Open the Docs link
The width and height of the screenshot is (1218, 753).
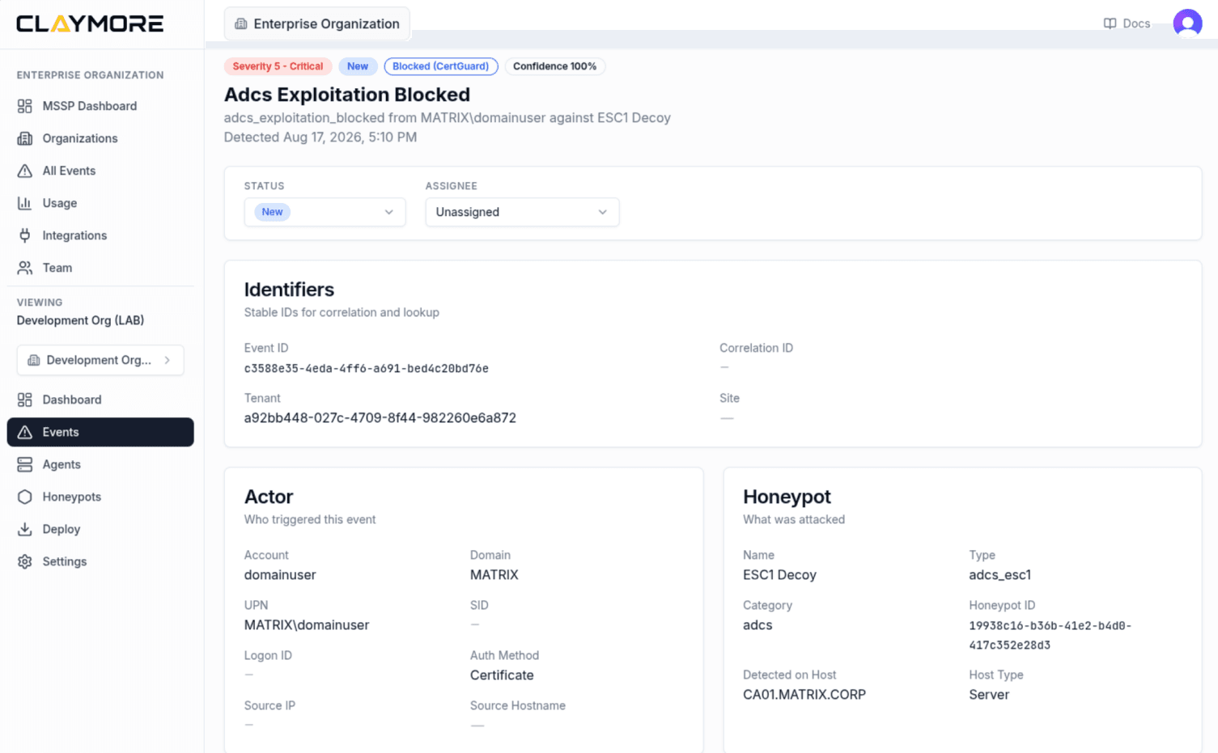(1127, 23)
